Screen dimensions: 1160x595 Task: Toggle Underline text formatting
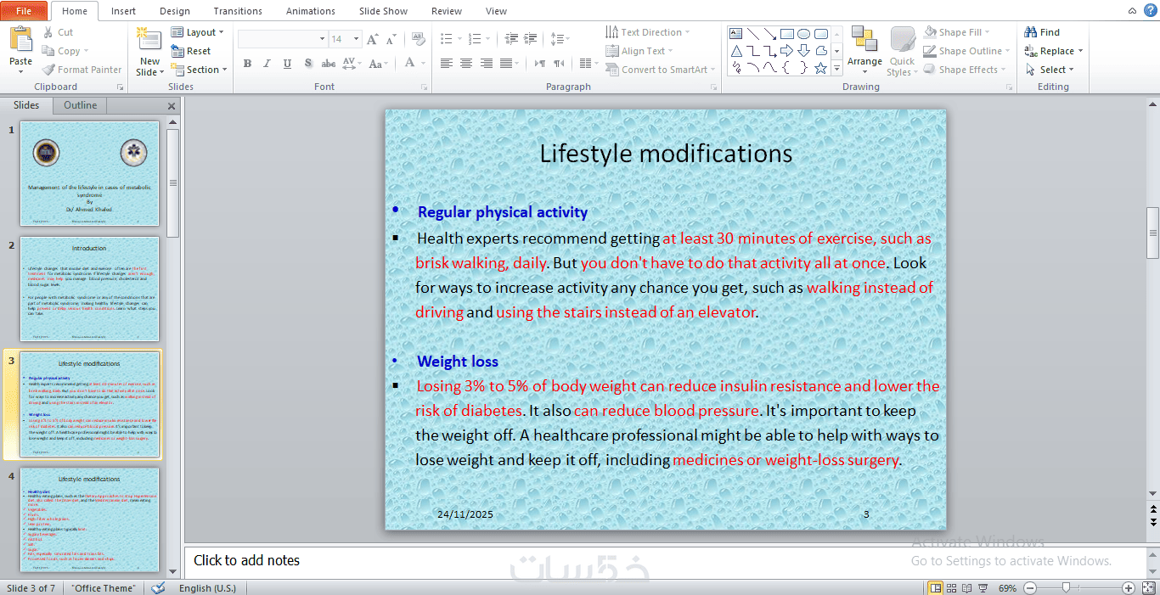[x=287, y=63]
